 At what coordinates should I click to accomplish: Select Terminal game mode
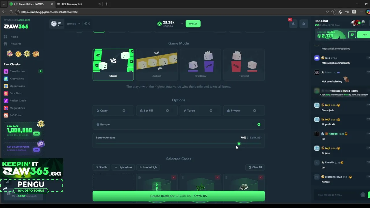244,64
